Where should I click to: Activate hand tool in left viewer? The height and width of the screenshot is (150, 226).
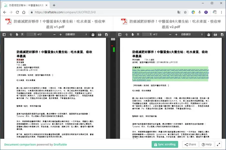pyautogui.click(x=93, y=35)
